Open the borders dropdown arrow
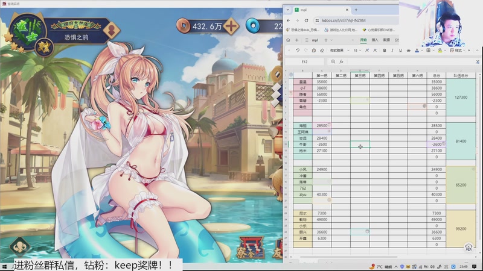This screenshot has height=271, width=483. (x=433, y=51)
